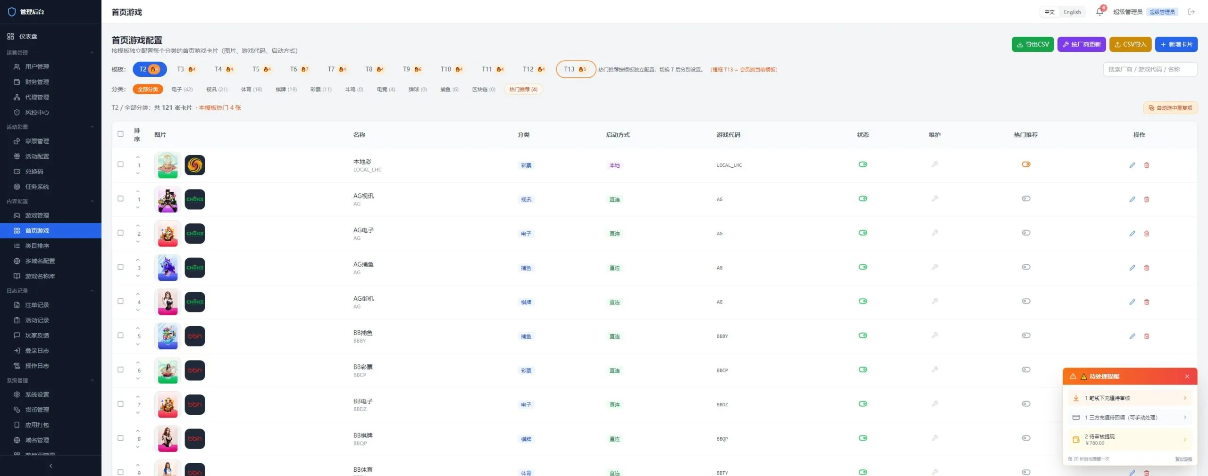Screen dimensions: 1208x476
Task: Move the AG街机 row down with the arrow
Action: point(138,310)
